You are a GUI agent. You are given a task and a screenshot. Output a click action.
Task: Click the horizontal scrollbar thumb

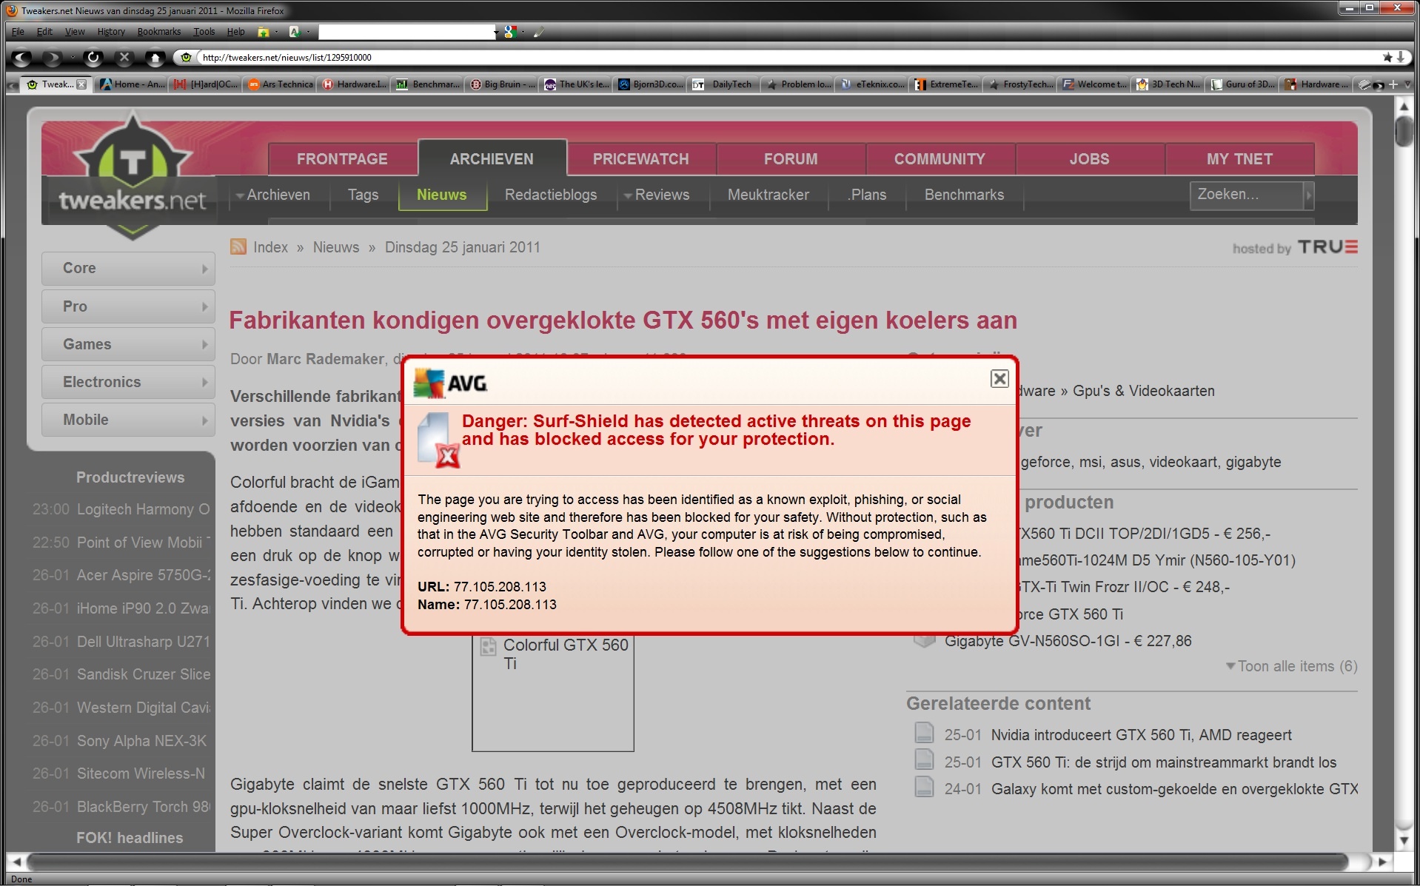(687, 862)
